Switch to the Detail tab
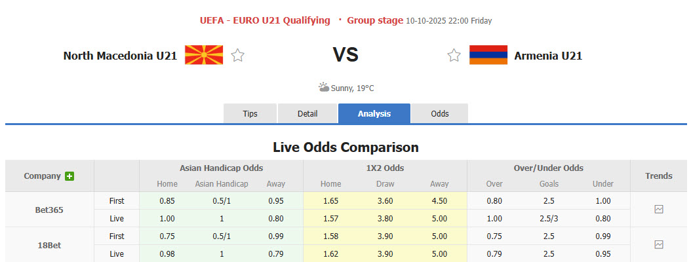Viewport: 691px width, 262px height. click(x=307, y=113)
